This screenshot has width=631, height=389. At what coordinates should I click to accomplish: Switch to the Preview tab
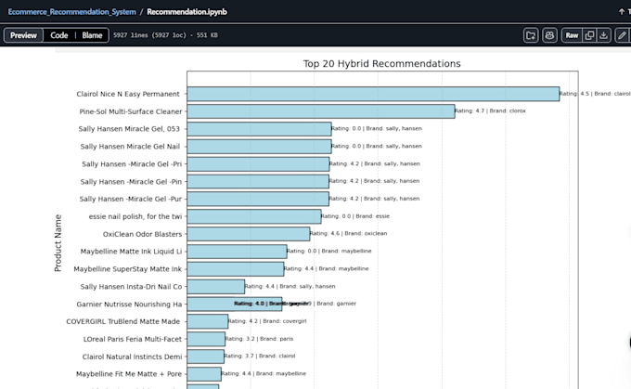(x=23, y=35)
